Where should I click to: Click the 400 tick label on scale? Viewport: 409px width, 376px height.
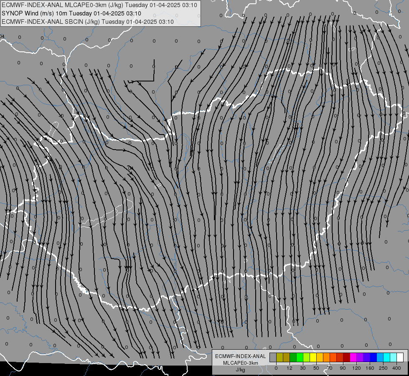(396, 368)
